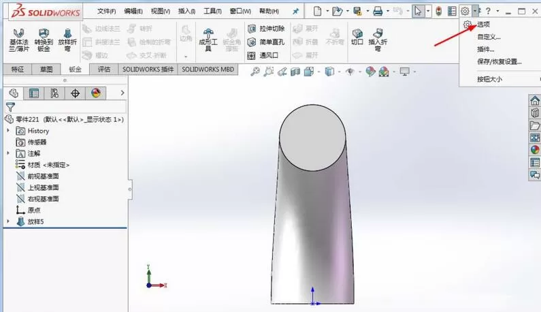The height and width of the screenshot is (312, 541).
Task: Show more manager tabs with the chevron
Action: tap(122, 93)
